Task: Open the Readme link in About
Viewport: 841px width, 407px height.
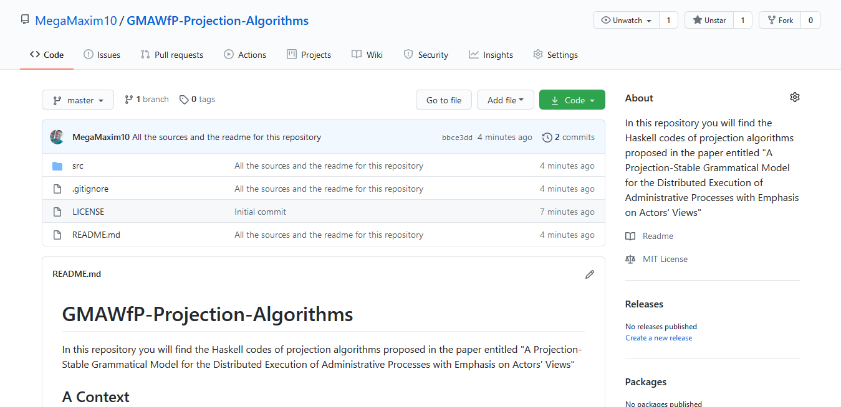Action: 658,236
